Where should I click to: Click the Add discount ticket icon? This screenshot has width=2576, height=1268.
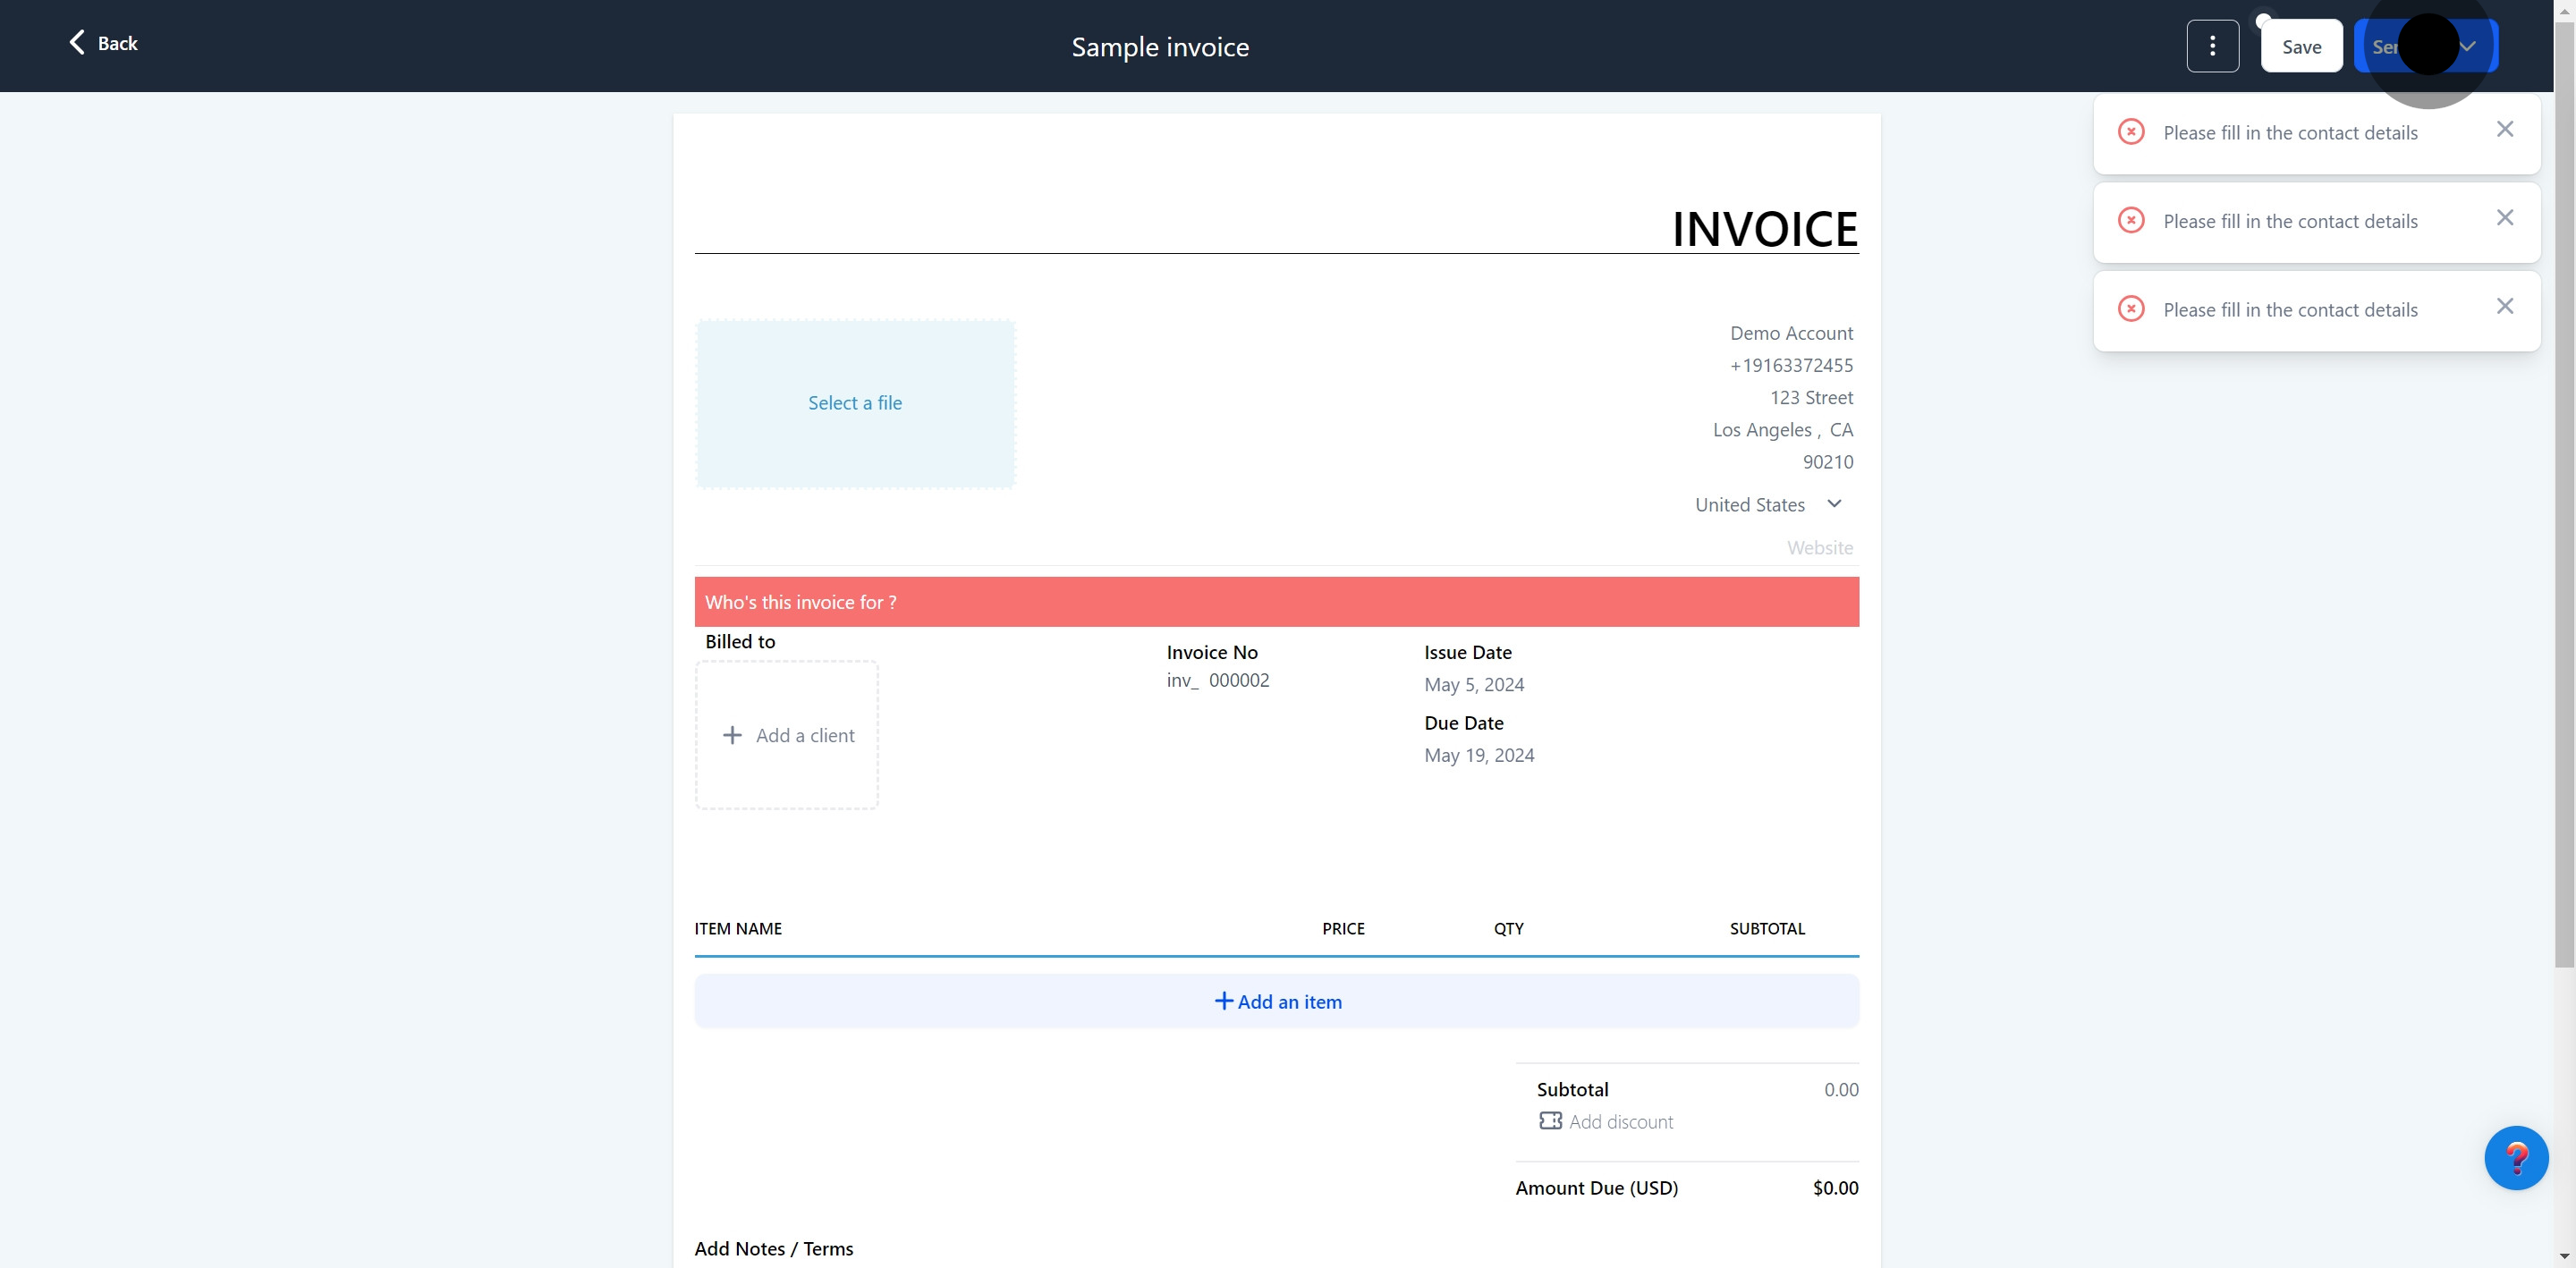(x=1550, y=1121)
